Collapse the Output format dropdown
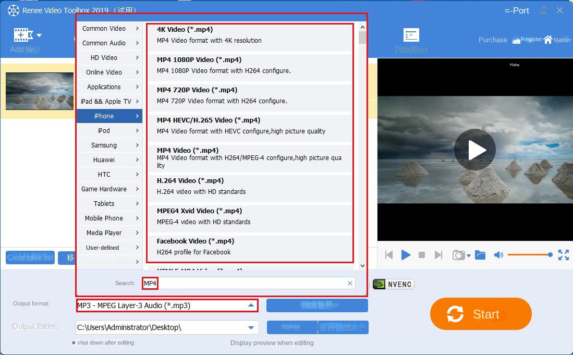This screenshot has width=573, height=355. [251, 305]
